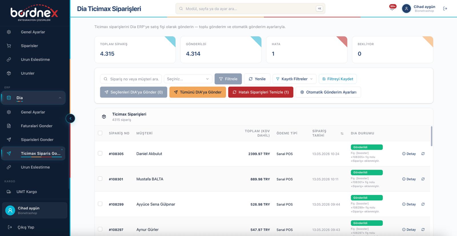Image resolution: width=457 pixels, height=236 pixels.
Task: Click the Gönderildi stat card showing 4.314
Action: coord(221,49)
